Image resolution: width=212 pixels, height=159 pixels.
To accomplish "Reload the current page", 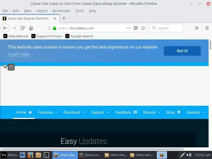I will click(23, 28).
